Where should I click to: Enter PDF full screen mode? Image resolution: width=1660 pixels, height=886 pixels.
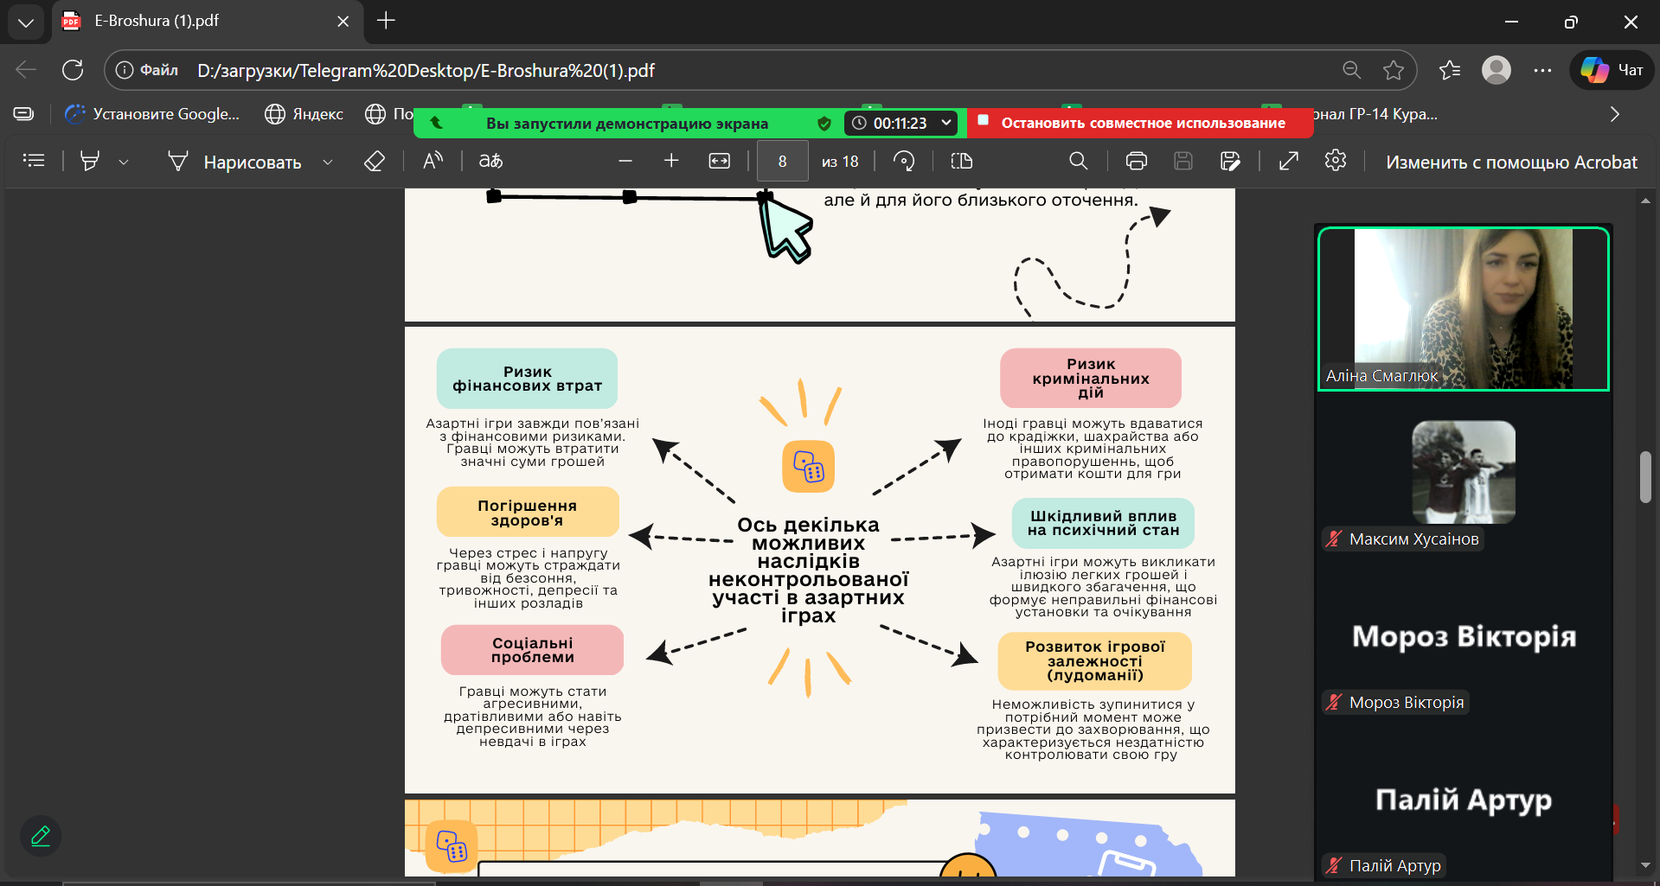click(1289, 161)
